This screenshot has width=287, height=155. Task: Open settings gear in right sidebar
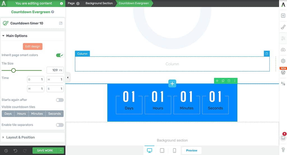[x=283, y=61]
